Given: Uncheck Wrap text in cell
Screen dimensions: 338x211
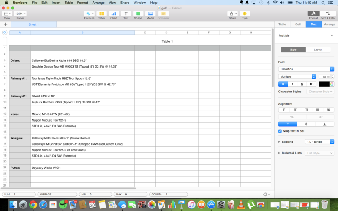Looking at the screenshot, I should (x=280, y=131).
